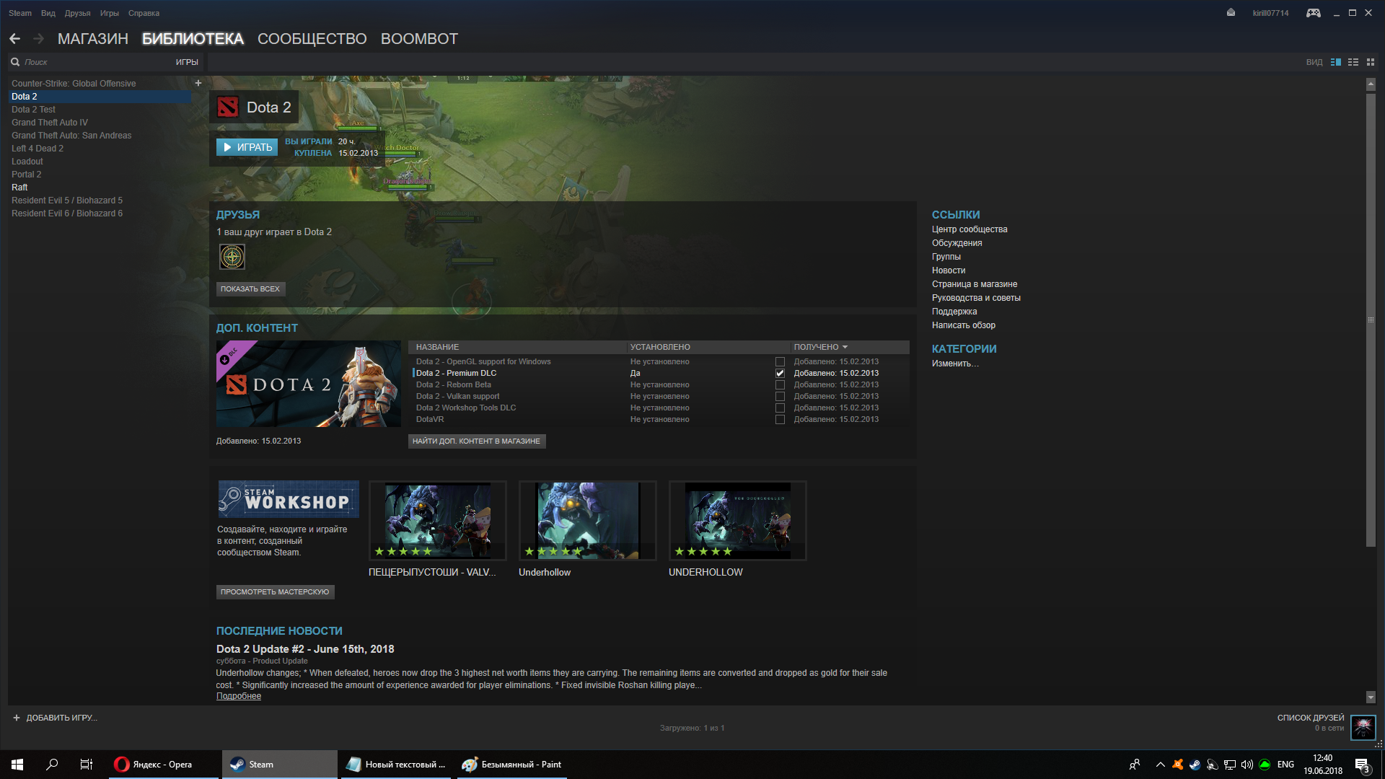Open your avatar in friends list corner
The height and width of the screenshot is (779, 1385).
click(x=1363, y=727)
